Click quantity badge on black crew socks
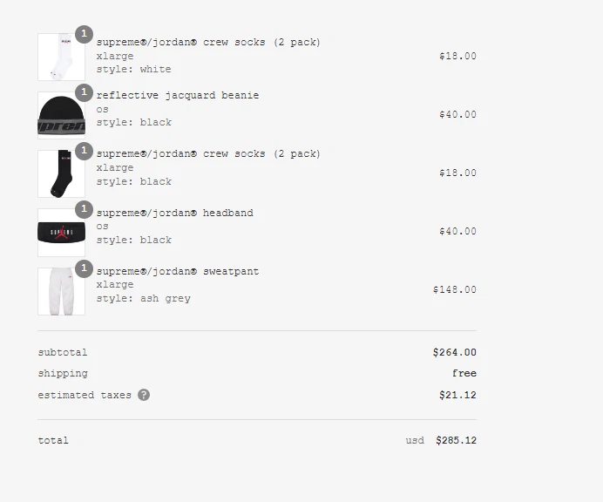 pos(84,151)
